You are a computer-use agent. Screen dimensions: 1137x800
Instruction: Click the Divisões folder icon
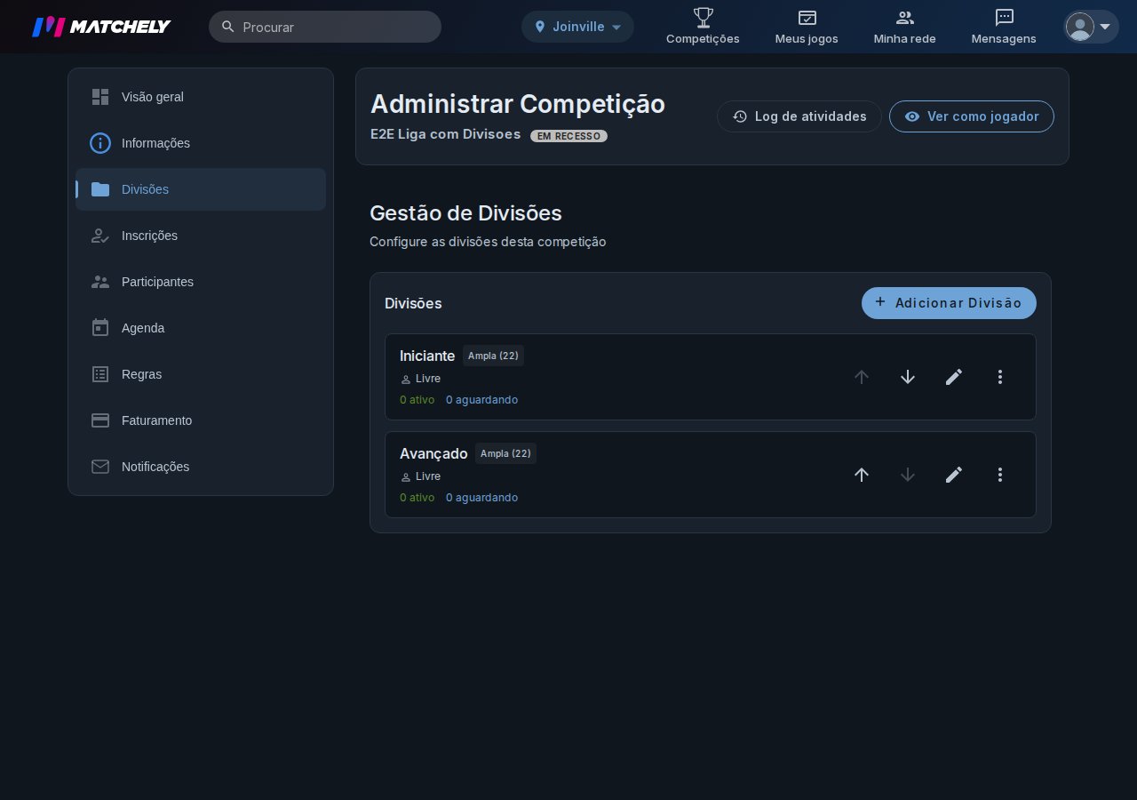coord(100,189)
